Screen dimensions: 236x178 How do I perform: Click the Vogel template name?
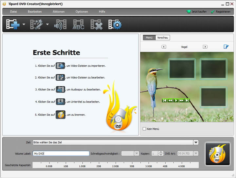coord(184,47)
